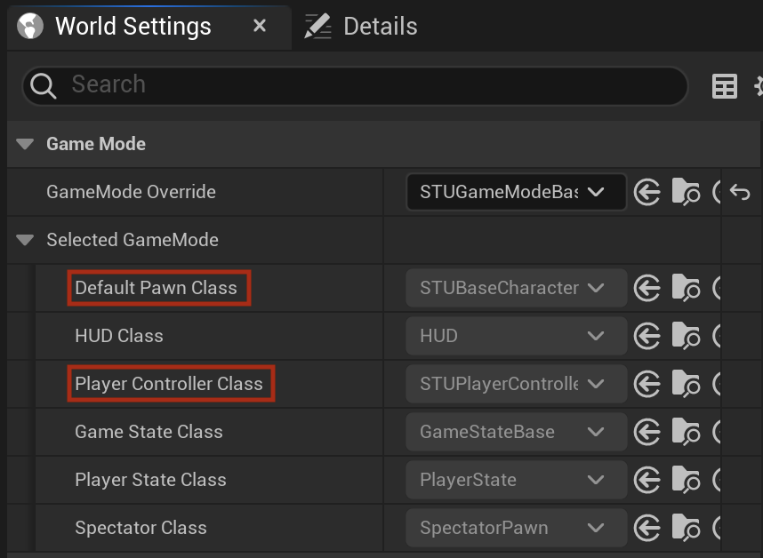Open the property matrix grid view icon
This screenshot has height=558, width=763.
point(725,86)
